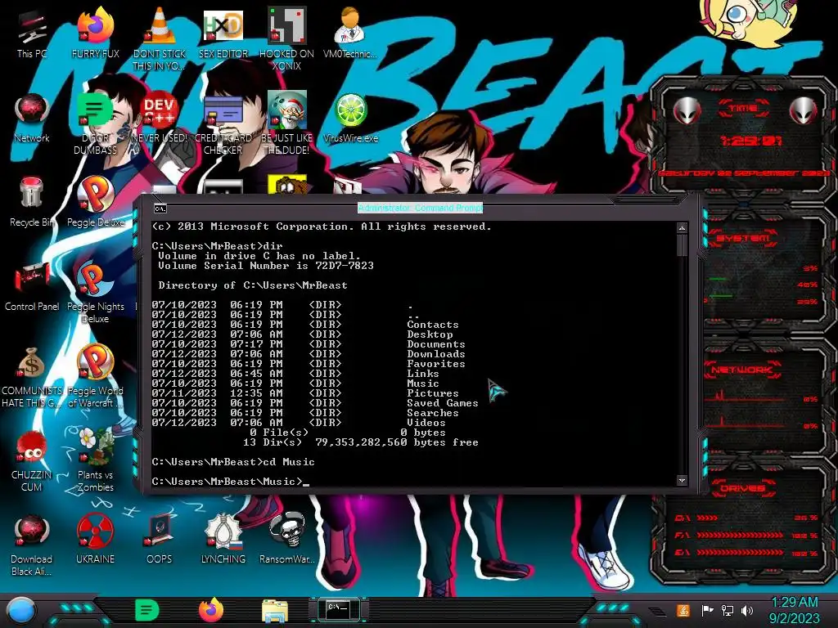
Task: Click the 'Downloads' directory entry text
Action: coord(435,354)
